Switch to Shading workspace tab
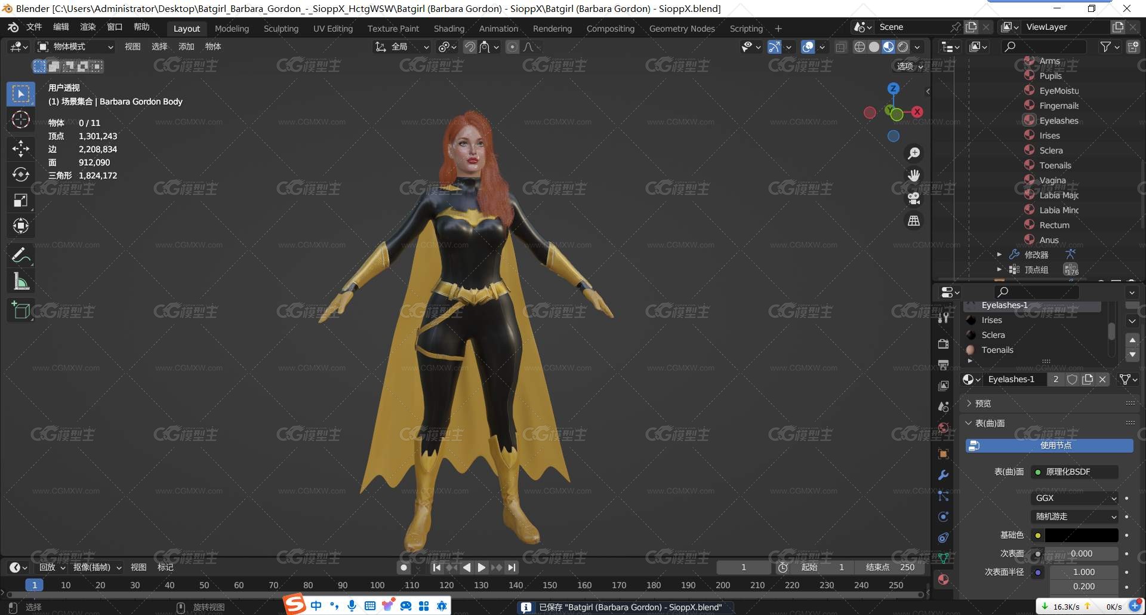This screenshot has width=1146, height=615. pyautogui.click(x=449, y=29)
